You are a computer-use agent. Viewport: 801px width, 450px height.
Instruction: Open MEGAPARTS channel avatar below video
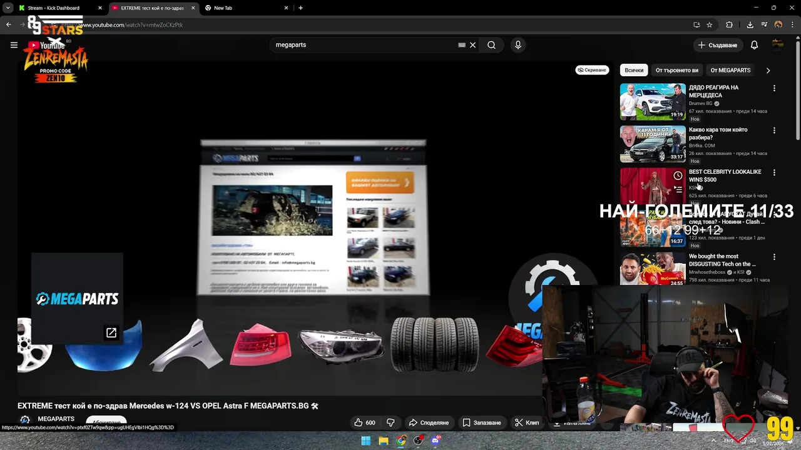click(x=25, y=420)
